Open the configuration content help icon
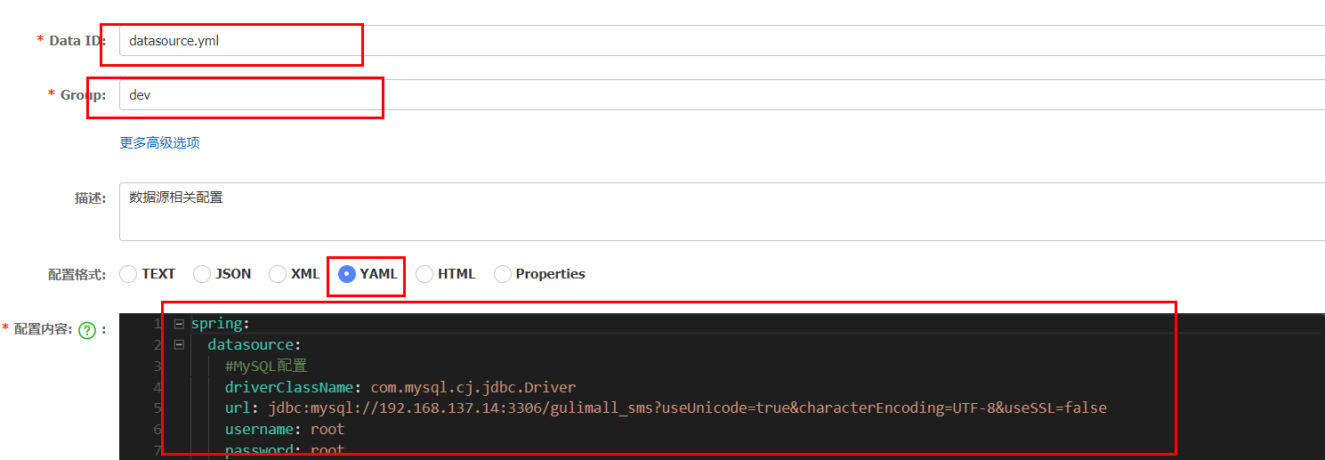Image resolution: width=1325 pixels, height=460 pixels. (x=86, y=330)
